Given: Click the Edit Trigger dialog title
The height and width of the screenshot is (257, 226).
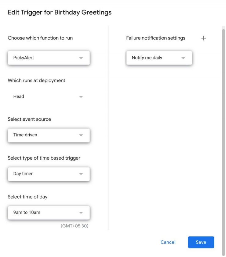Looking at the screenshot, I should [59, 12].
